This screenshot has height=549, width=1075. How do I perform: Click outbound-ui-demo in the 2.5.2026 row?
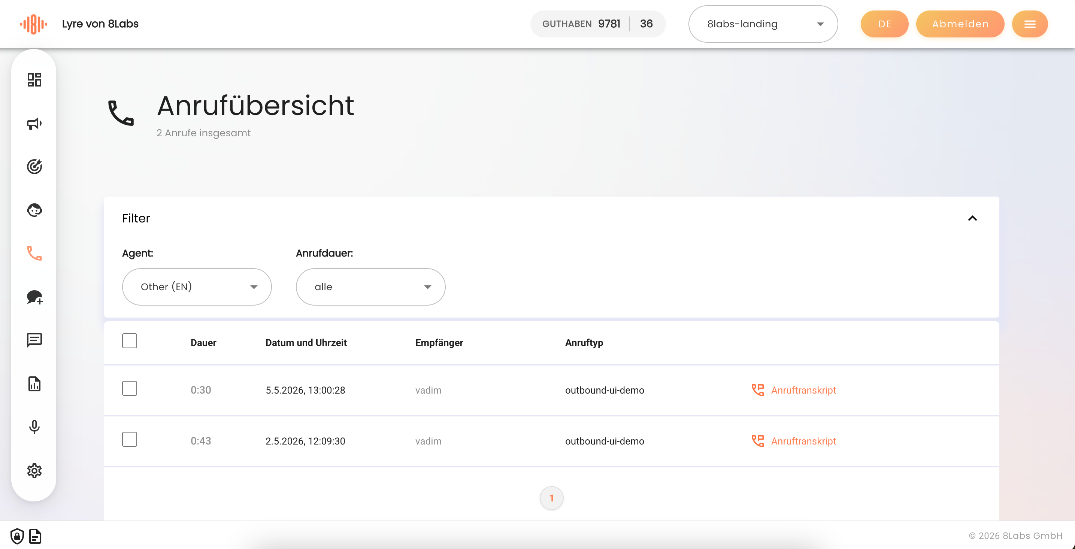point(604,441)
